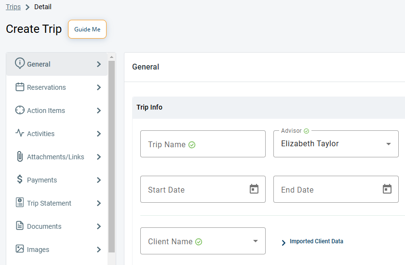This screenshot has width=405, height=265.
Task: Go back via the Trips breadcrumb link
Action: coord(13,7)
